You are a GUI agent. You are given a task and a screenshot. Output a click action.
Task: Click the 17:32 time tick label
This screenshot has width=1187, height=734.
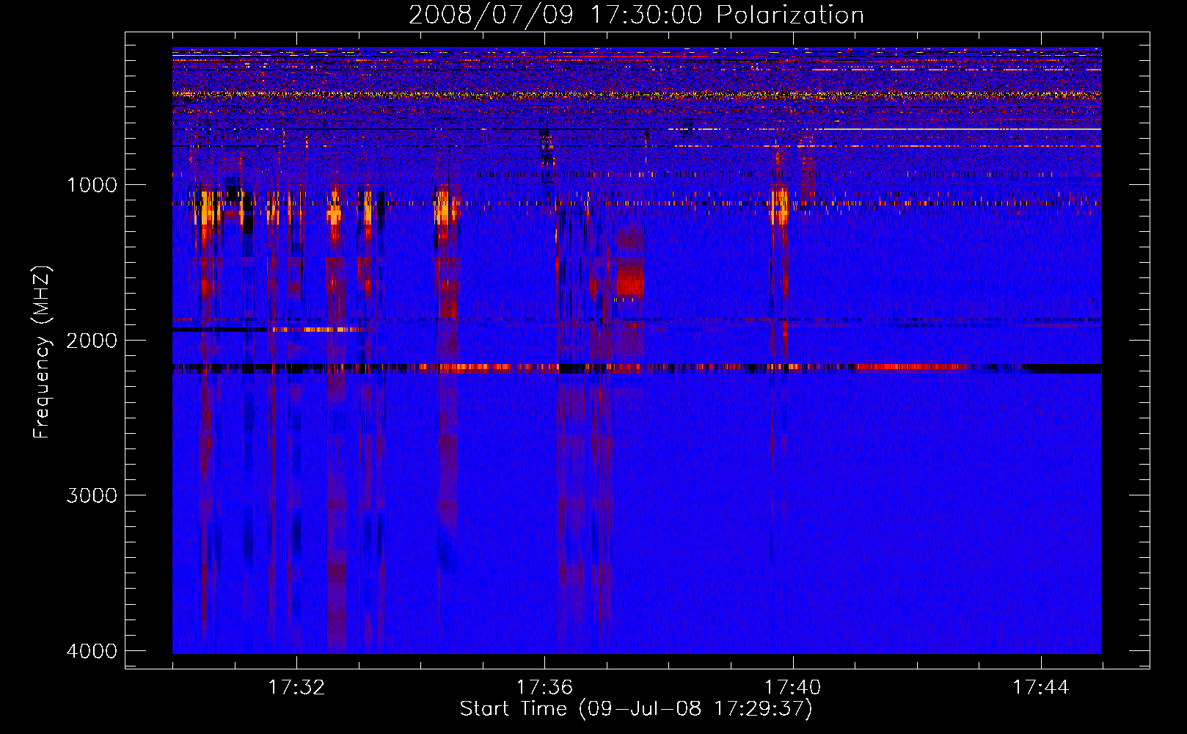pos(296,688)
